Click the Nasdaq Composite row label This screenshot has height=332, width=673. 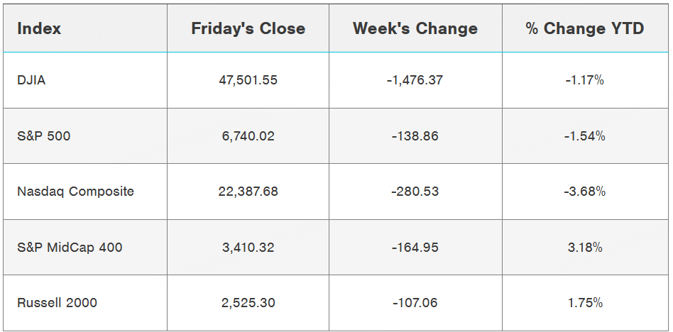point(75,192)
